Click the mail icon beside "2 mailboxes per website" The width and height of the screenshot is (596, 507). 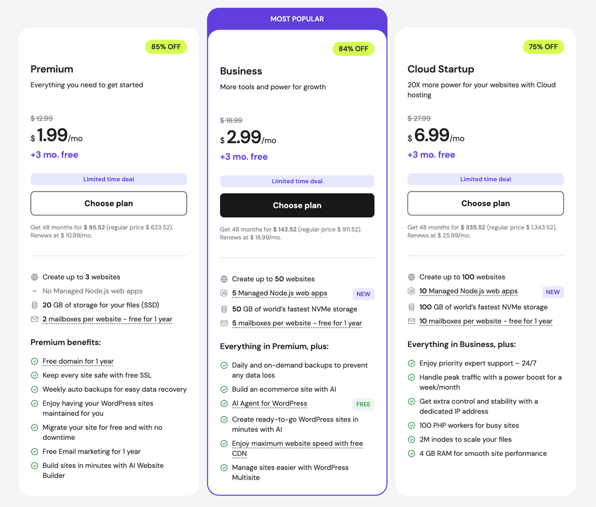tap(34, 320)
